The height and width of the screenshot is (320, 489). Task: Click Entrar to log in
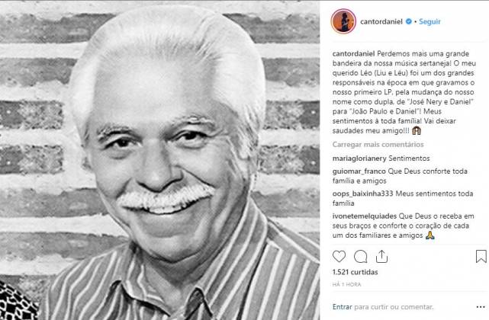tap(342, 307)
